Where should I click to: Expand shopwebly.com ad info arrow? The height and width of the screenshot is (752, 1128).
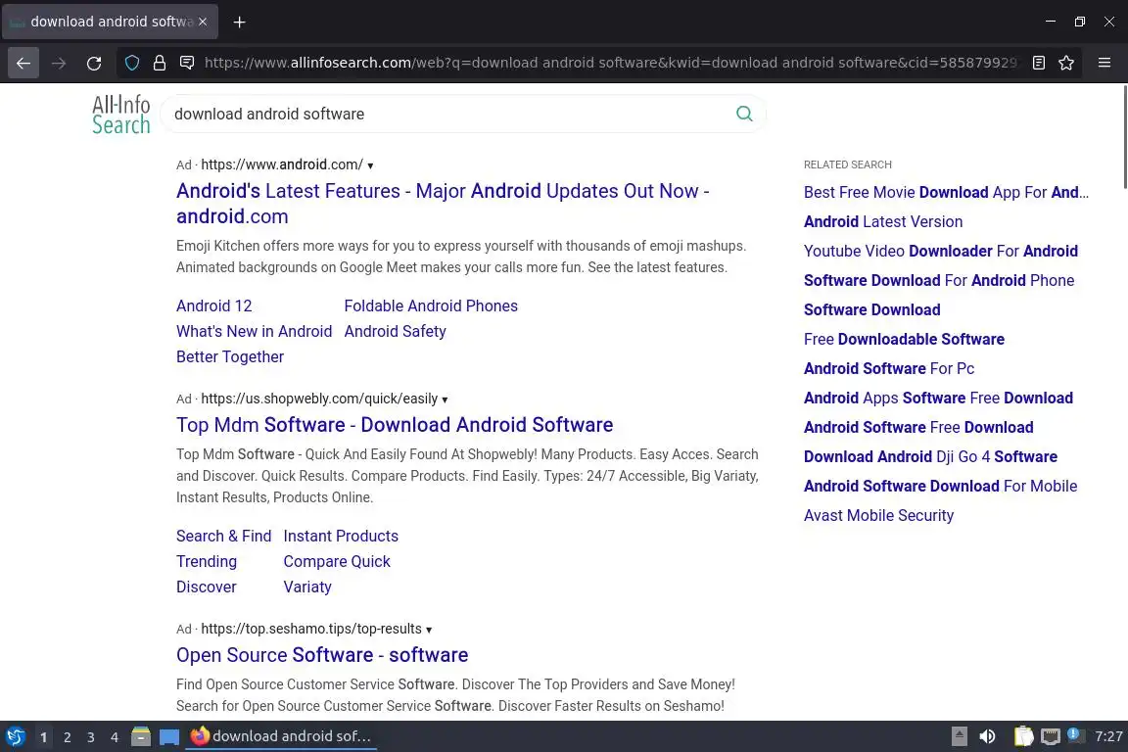click(445, 399)
